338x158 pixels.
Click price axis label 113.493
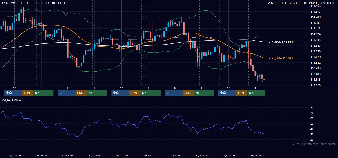pyautogui.click(x=315, y=68)
